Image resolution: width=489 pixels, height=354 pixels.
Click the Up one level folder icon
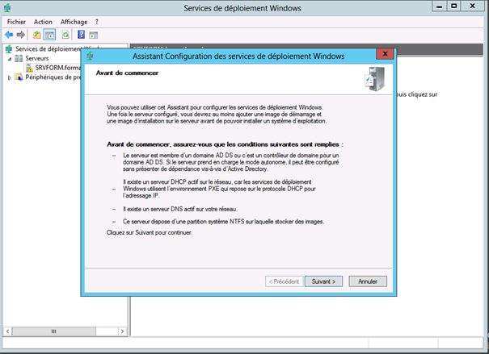[x=37, y=35]
